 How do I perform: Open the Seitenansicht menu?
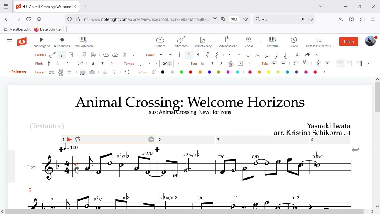227,42
